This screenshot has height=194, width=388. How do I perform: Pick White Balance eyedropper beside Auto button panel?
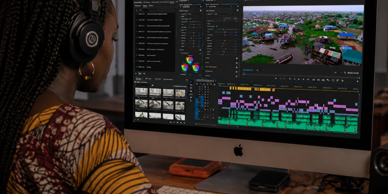click(217, 26)
